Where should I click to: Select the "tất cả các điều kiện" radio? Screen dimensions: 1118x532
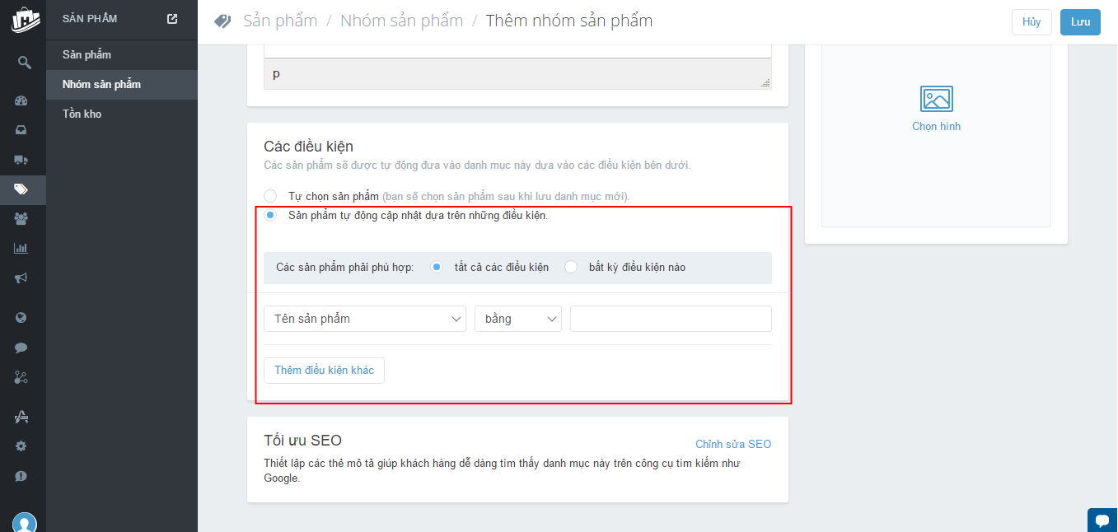click(437, 268)
